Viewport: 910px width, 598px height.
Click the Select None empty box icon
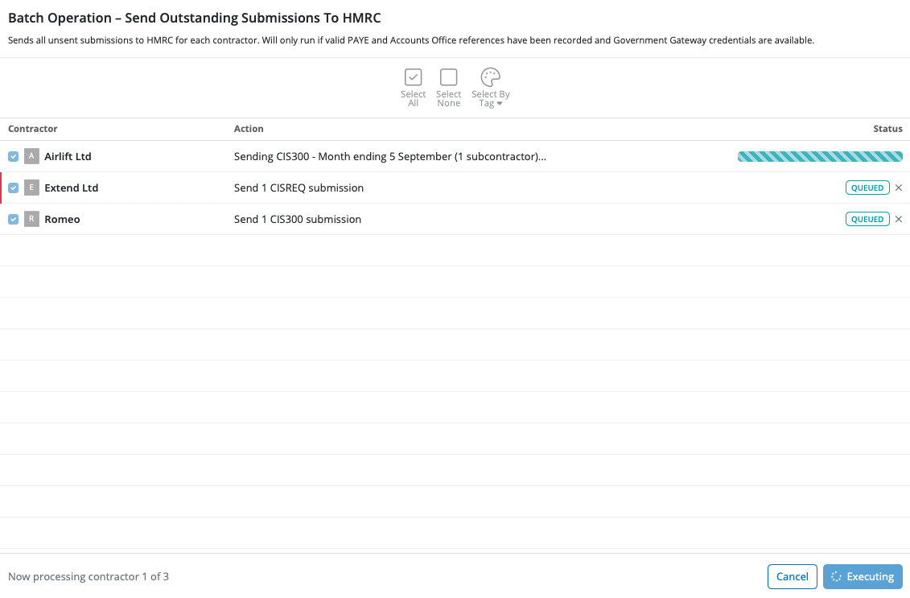tap(448, 77)
